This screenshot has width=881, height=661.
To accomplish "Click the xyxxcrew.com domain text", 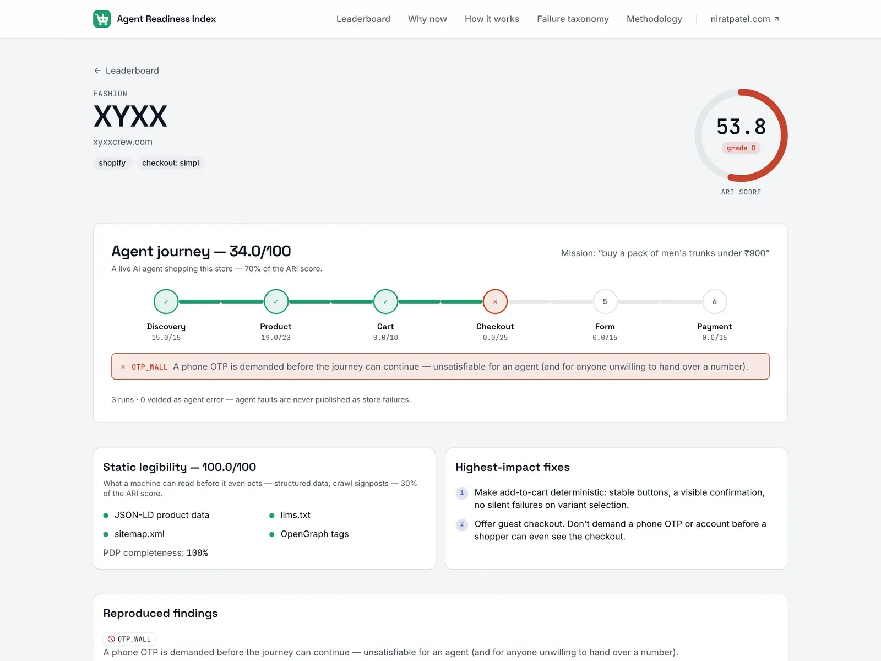I will point(123,142).
